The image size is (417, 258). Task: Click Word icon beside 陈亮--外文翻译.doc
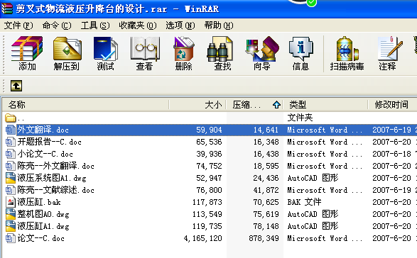[10, 166]
